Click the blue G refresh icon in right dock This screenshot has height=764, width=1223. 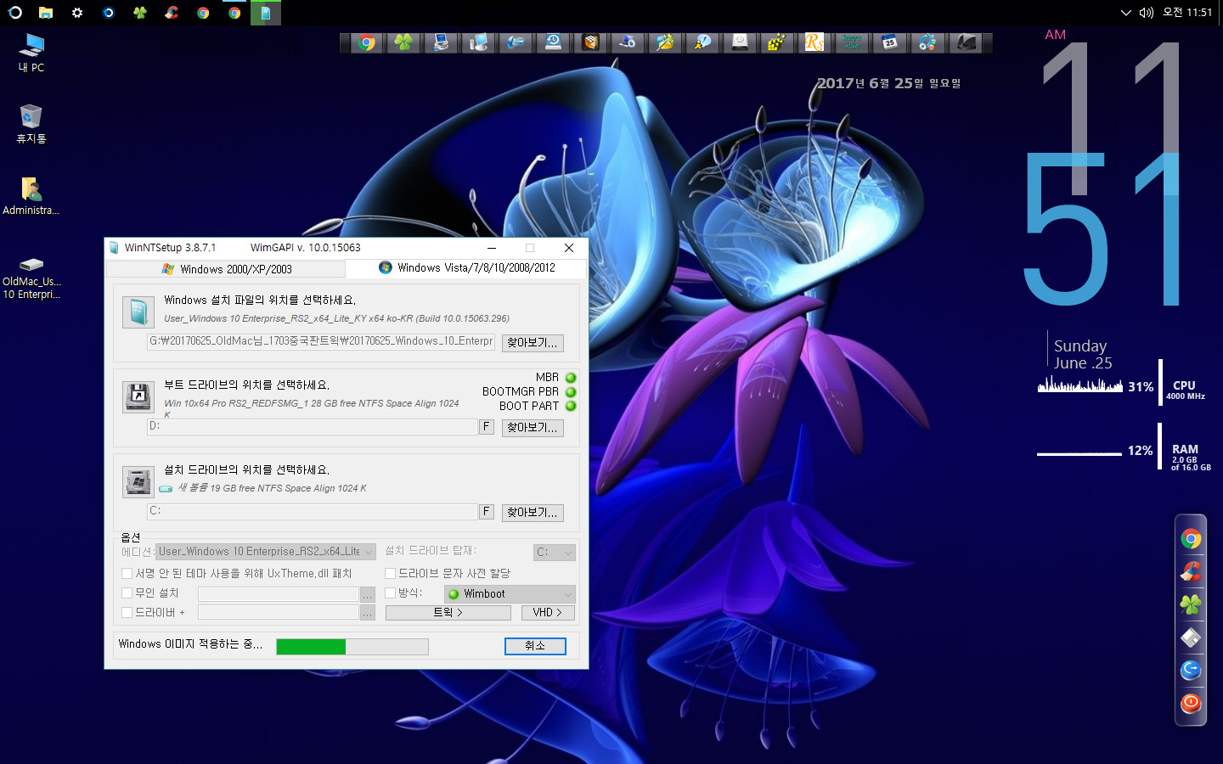click(1191, 671)
